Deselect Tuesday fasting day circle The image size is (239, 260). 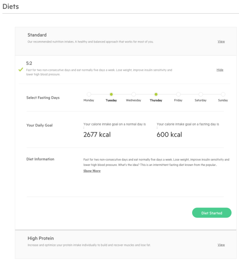[111, 94]
